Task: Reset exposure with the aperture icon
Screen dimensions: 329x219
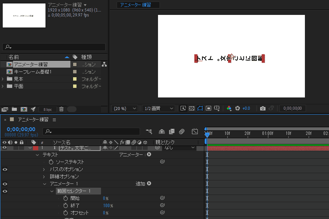Action: pyautogui.click(x=238, y=108)
